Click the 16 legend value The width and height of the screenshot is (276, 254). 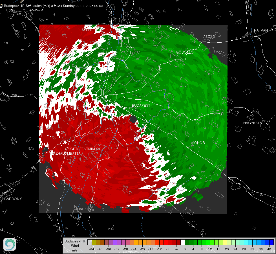tap(218, 249)
